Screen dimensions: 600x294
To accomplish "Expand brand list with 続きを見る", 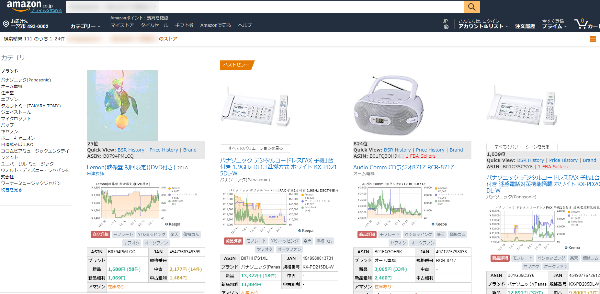I will click(12, 190).
